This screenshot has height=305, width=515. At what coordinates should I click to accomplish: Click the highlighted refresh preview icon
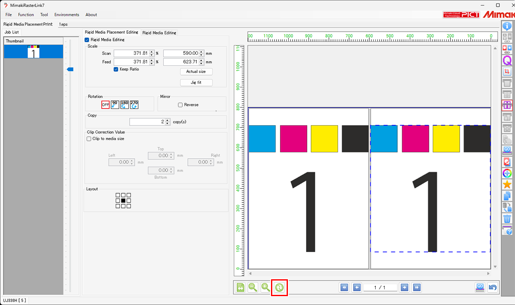(279, 287)
